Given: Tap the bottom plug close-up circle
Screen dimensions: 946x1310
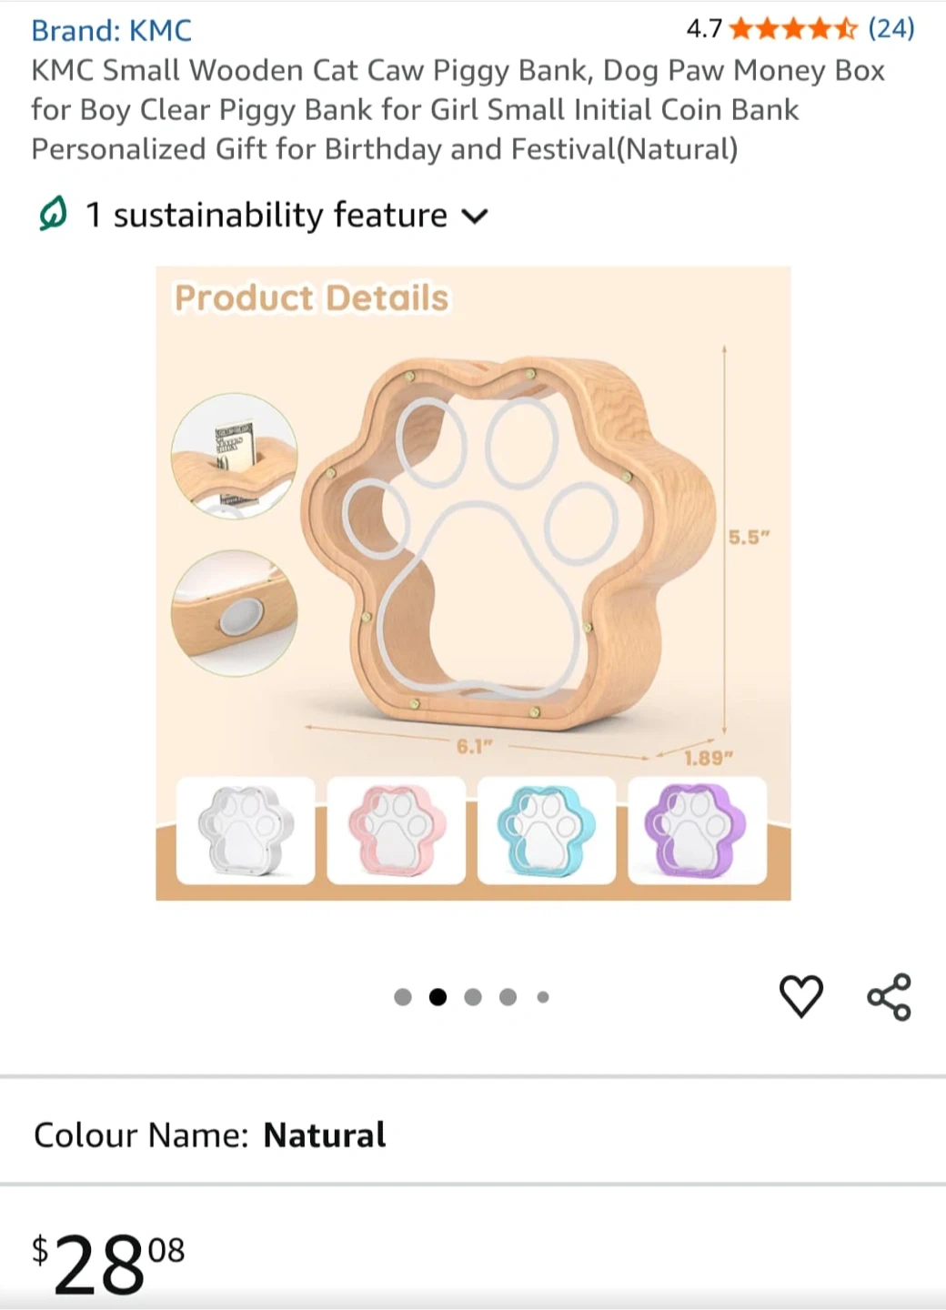Looking at the screenshot, I should (235, 613).
